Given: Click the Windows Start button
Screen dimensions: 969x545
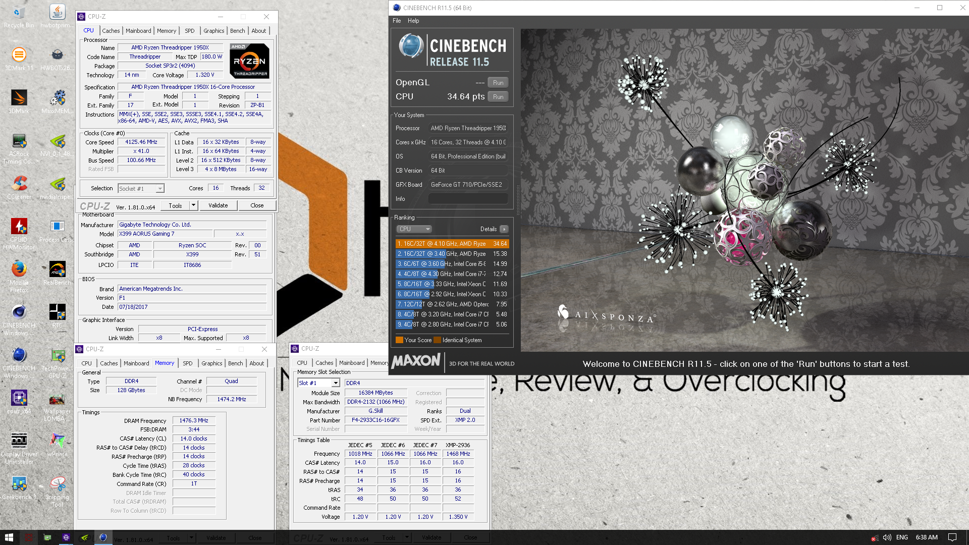Looking at the screenshot, I should coord(9,537).
